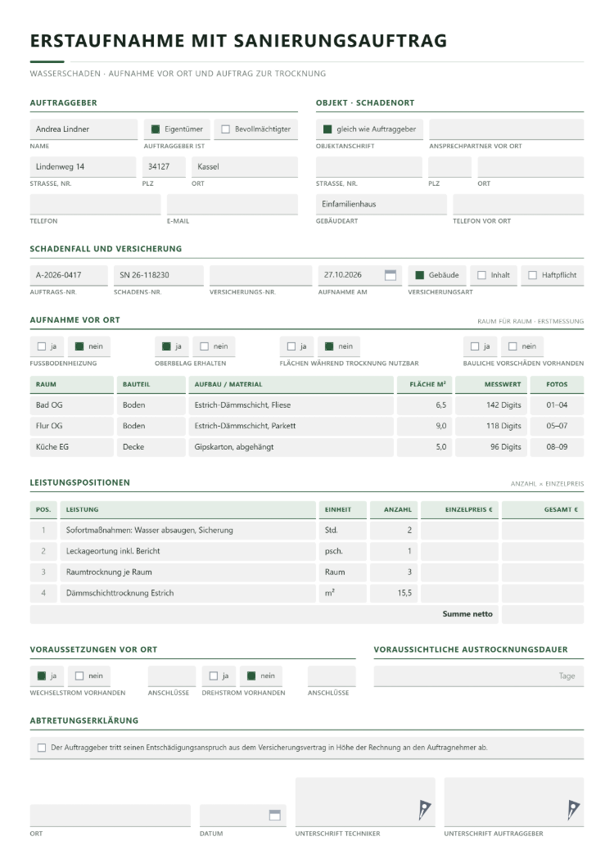Image resolution: width=614 pixels, height=868 pixels.
Task: Edit the Fotos cell 08–09
Action: [557, 447]
